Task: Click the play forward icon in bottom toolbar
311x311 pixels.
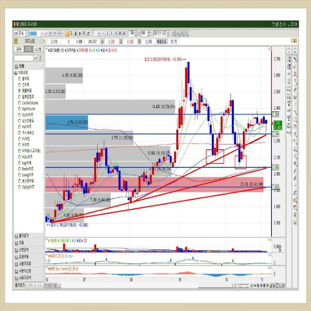Action: coord(267,285)
